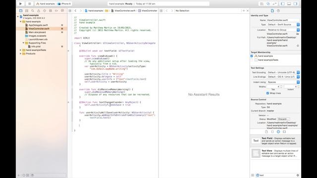Add new file with navigator plus button

point(19,175)
